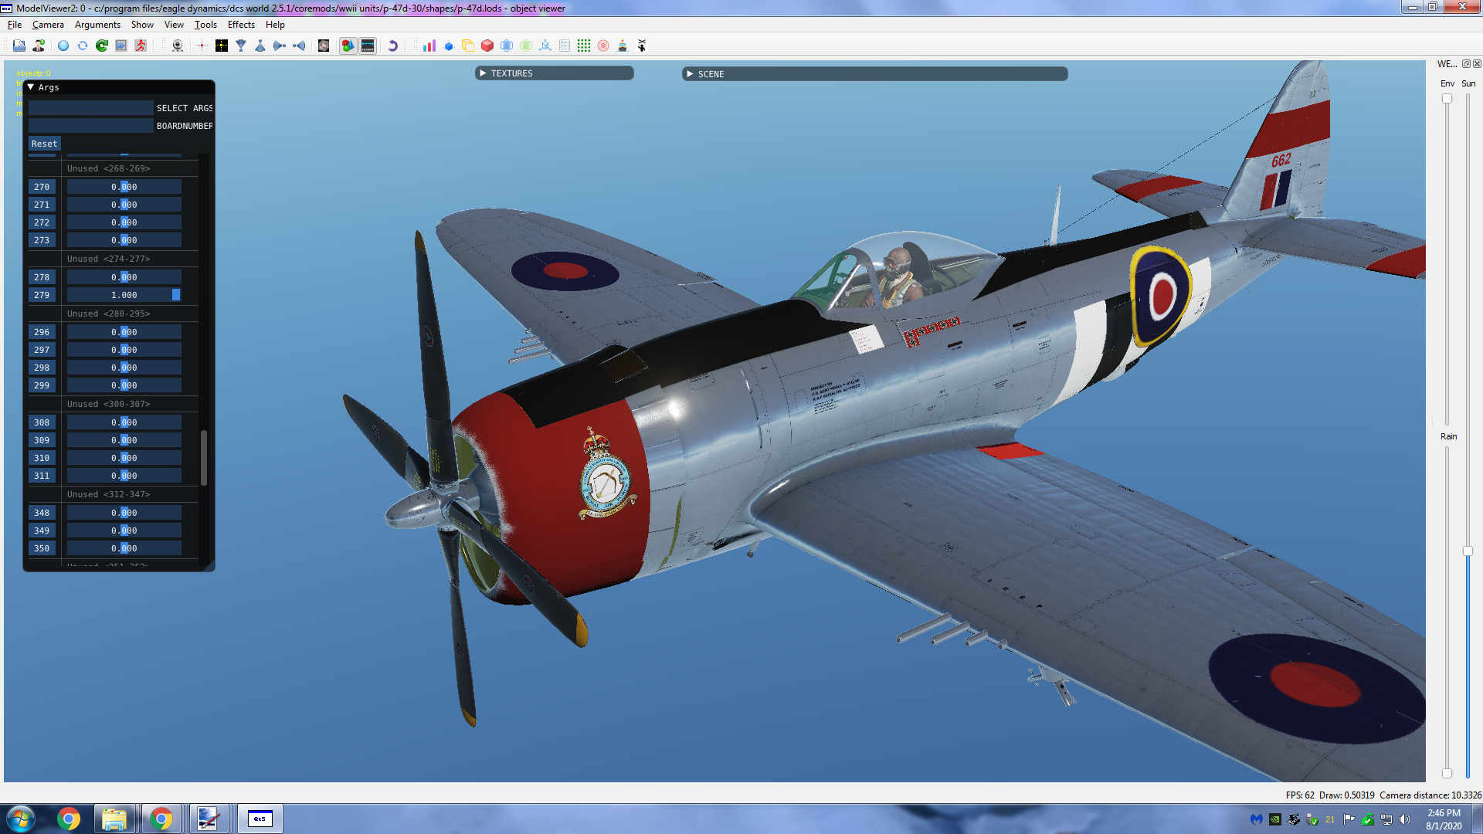
Task: Click the open file toolbar icon
Action: (19, 46)
